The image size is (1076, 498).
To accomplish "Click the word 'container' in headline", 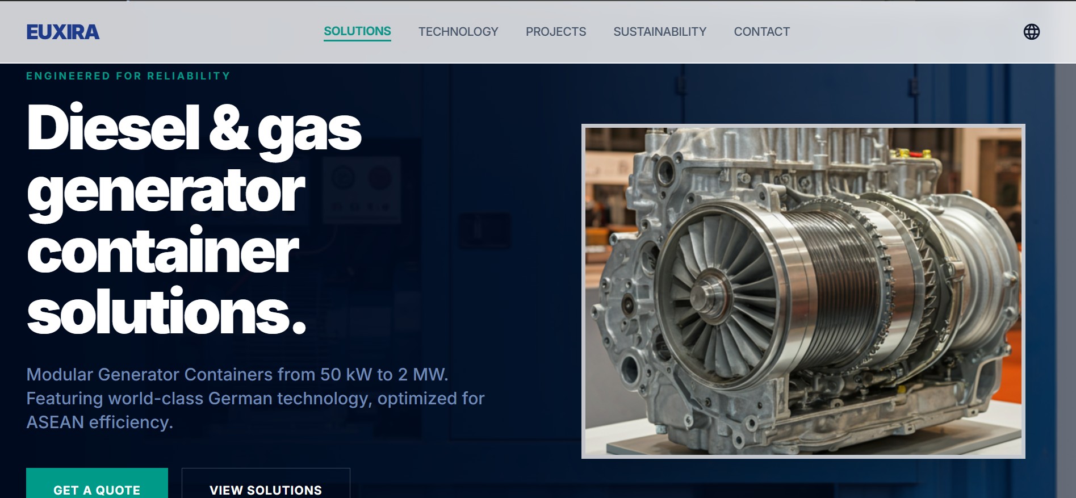I will tap(162, 252).
